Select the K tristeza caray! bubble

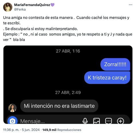107,78
